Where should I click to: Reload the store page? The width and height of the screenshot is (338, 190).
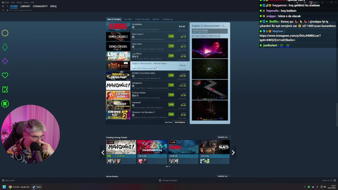pos(3,10)
